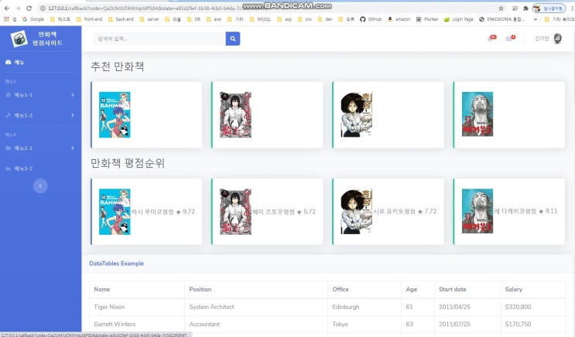The height and width of the screenshot is (337, 575).
Task: Select the Accountant position cell
Action: [x=256, y=324]
